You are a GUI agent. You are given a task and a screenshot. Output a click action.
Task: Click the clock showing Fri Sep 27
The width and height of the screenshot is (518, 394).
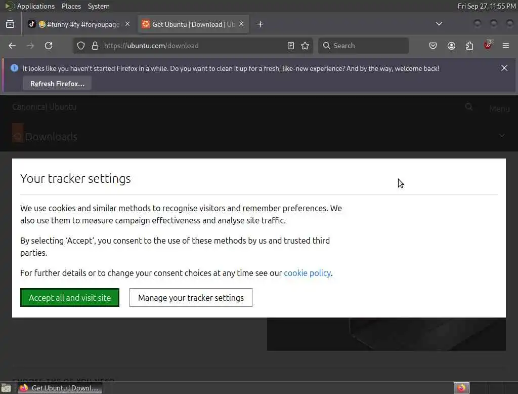coord(487,6)
